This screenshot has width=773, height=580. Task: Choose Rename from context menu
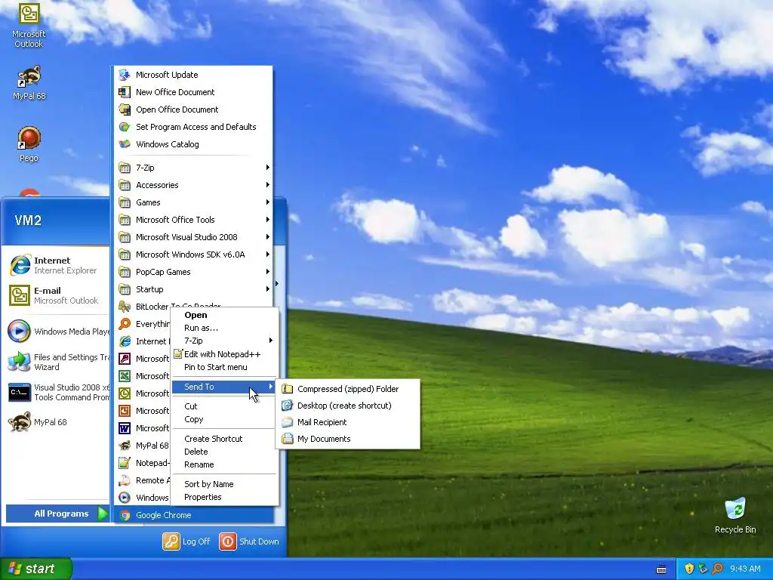click(224, 464)
